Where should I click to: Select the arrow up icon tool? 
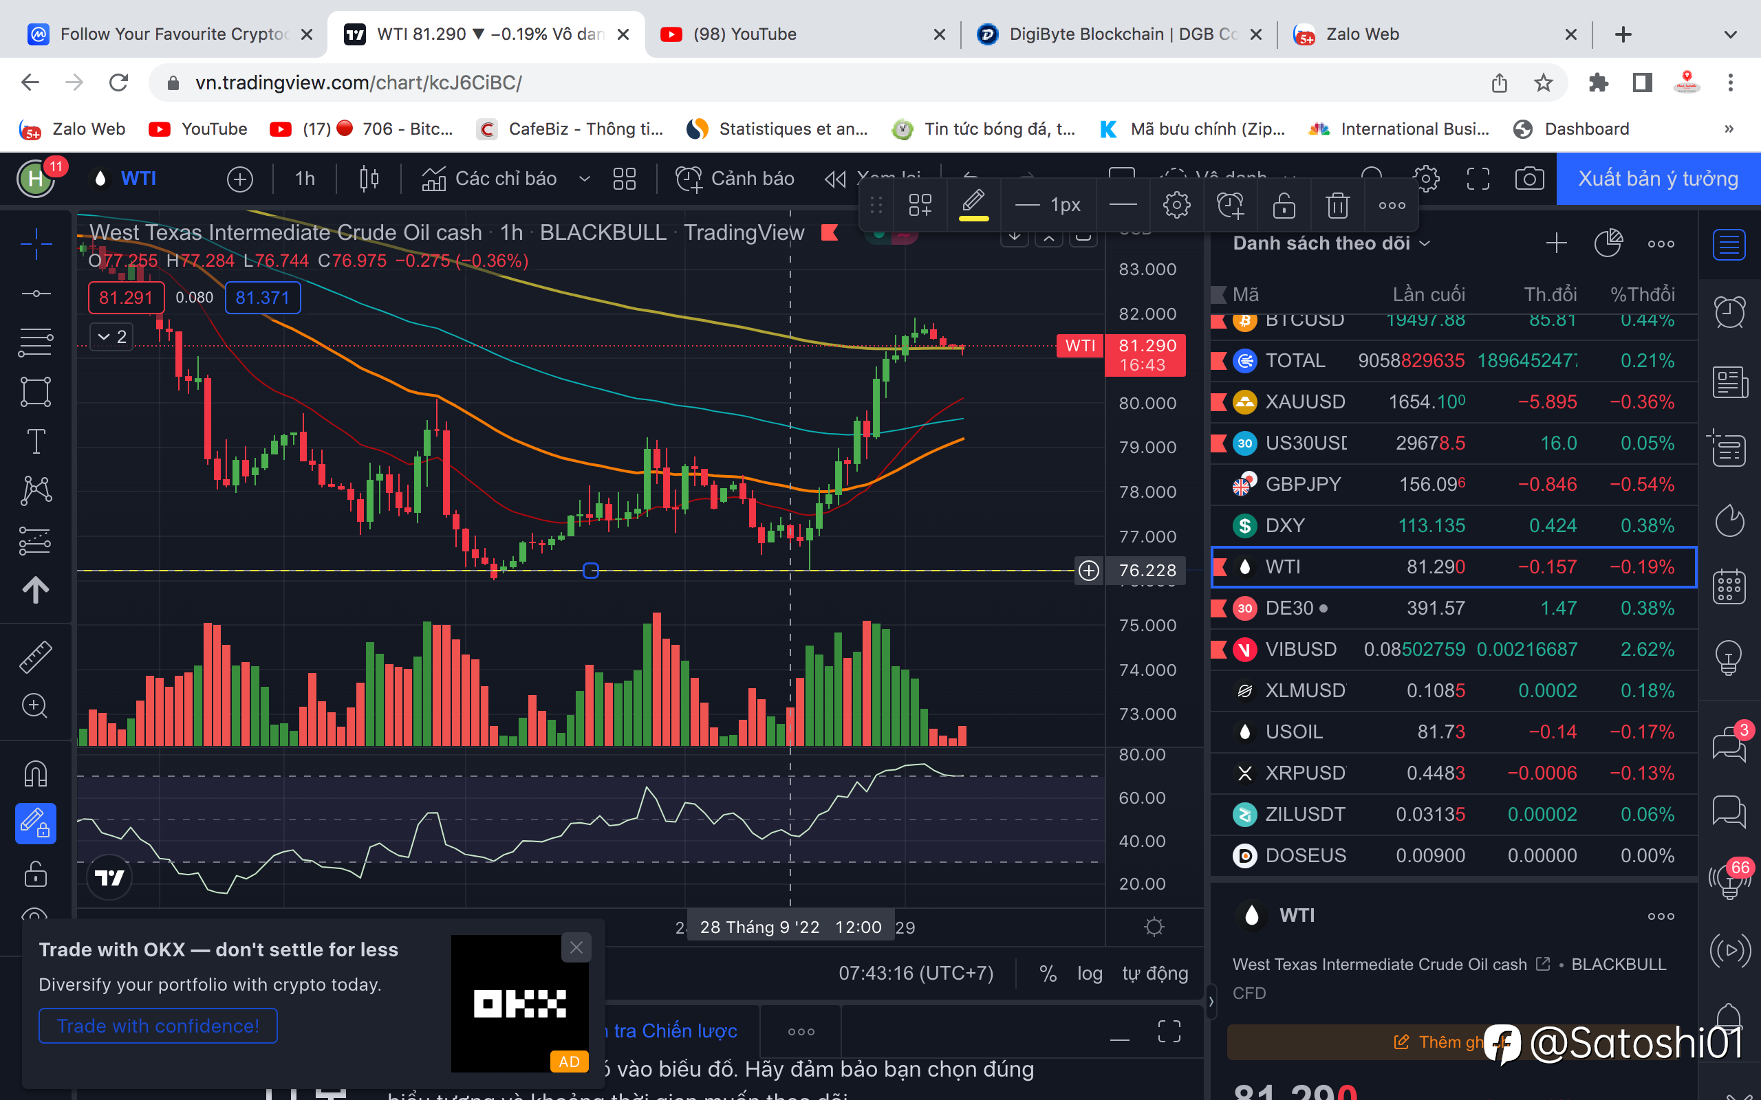pos(36,590)
